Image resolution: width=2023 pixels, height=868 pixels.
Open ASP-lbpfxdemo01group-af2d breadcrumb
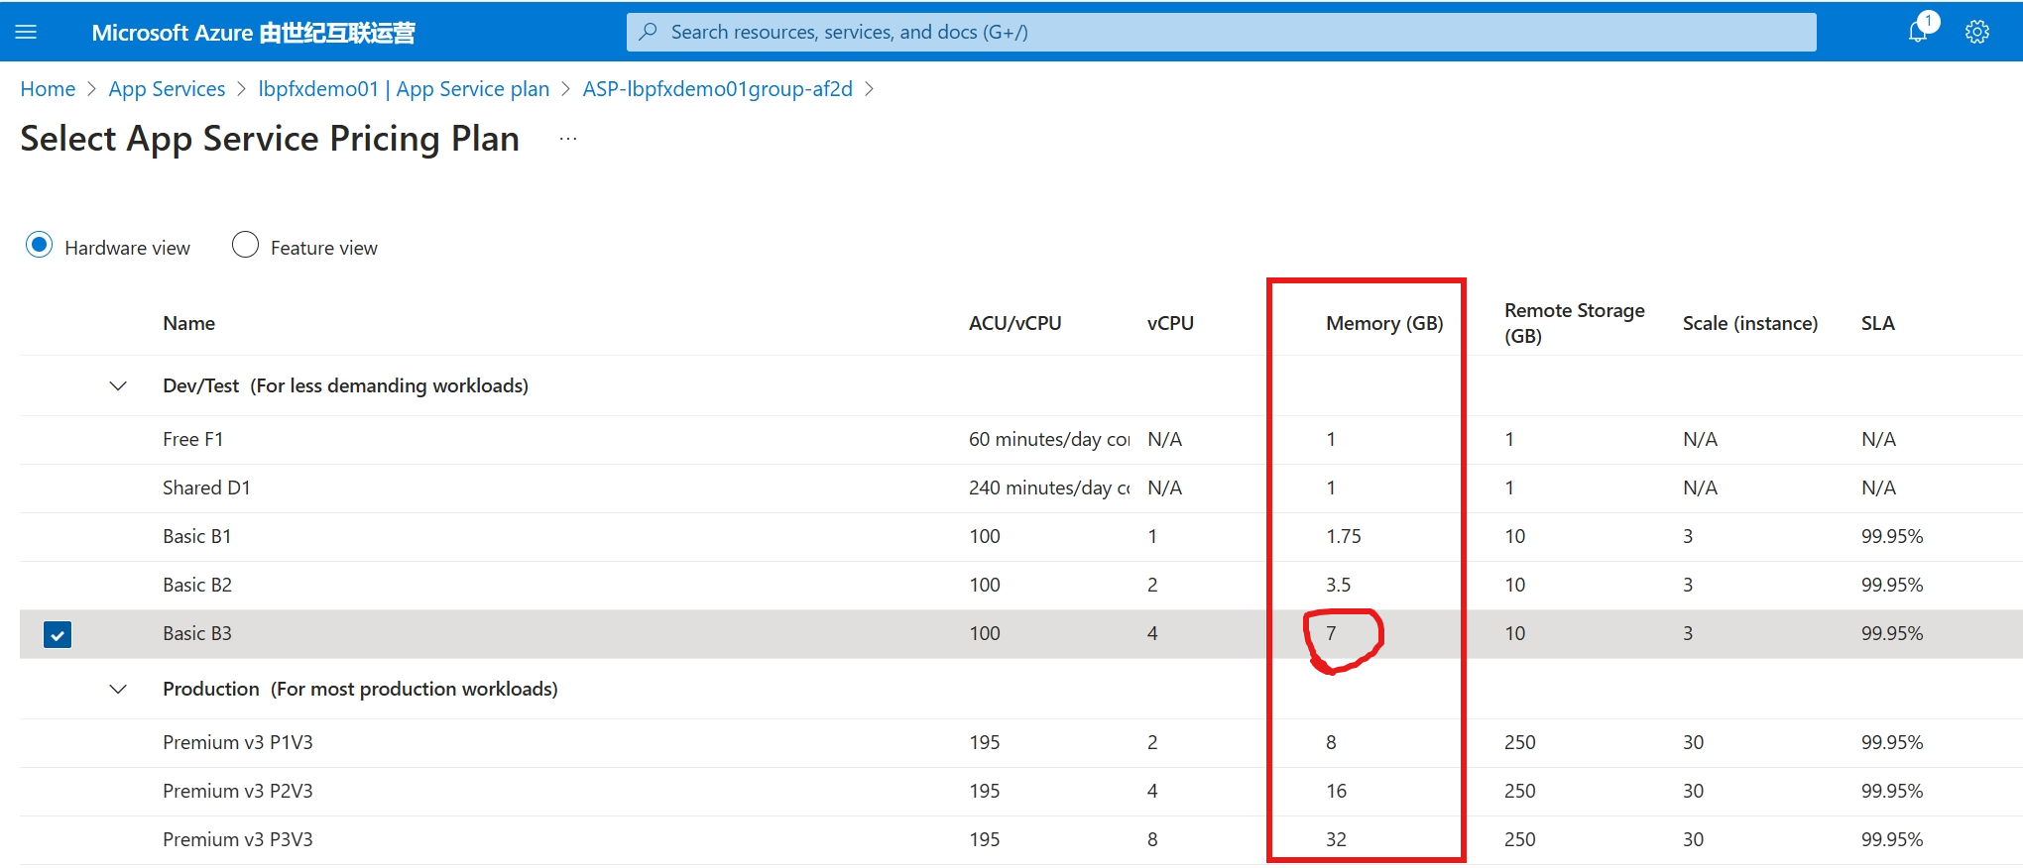tap(717, 89)
